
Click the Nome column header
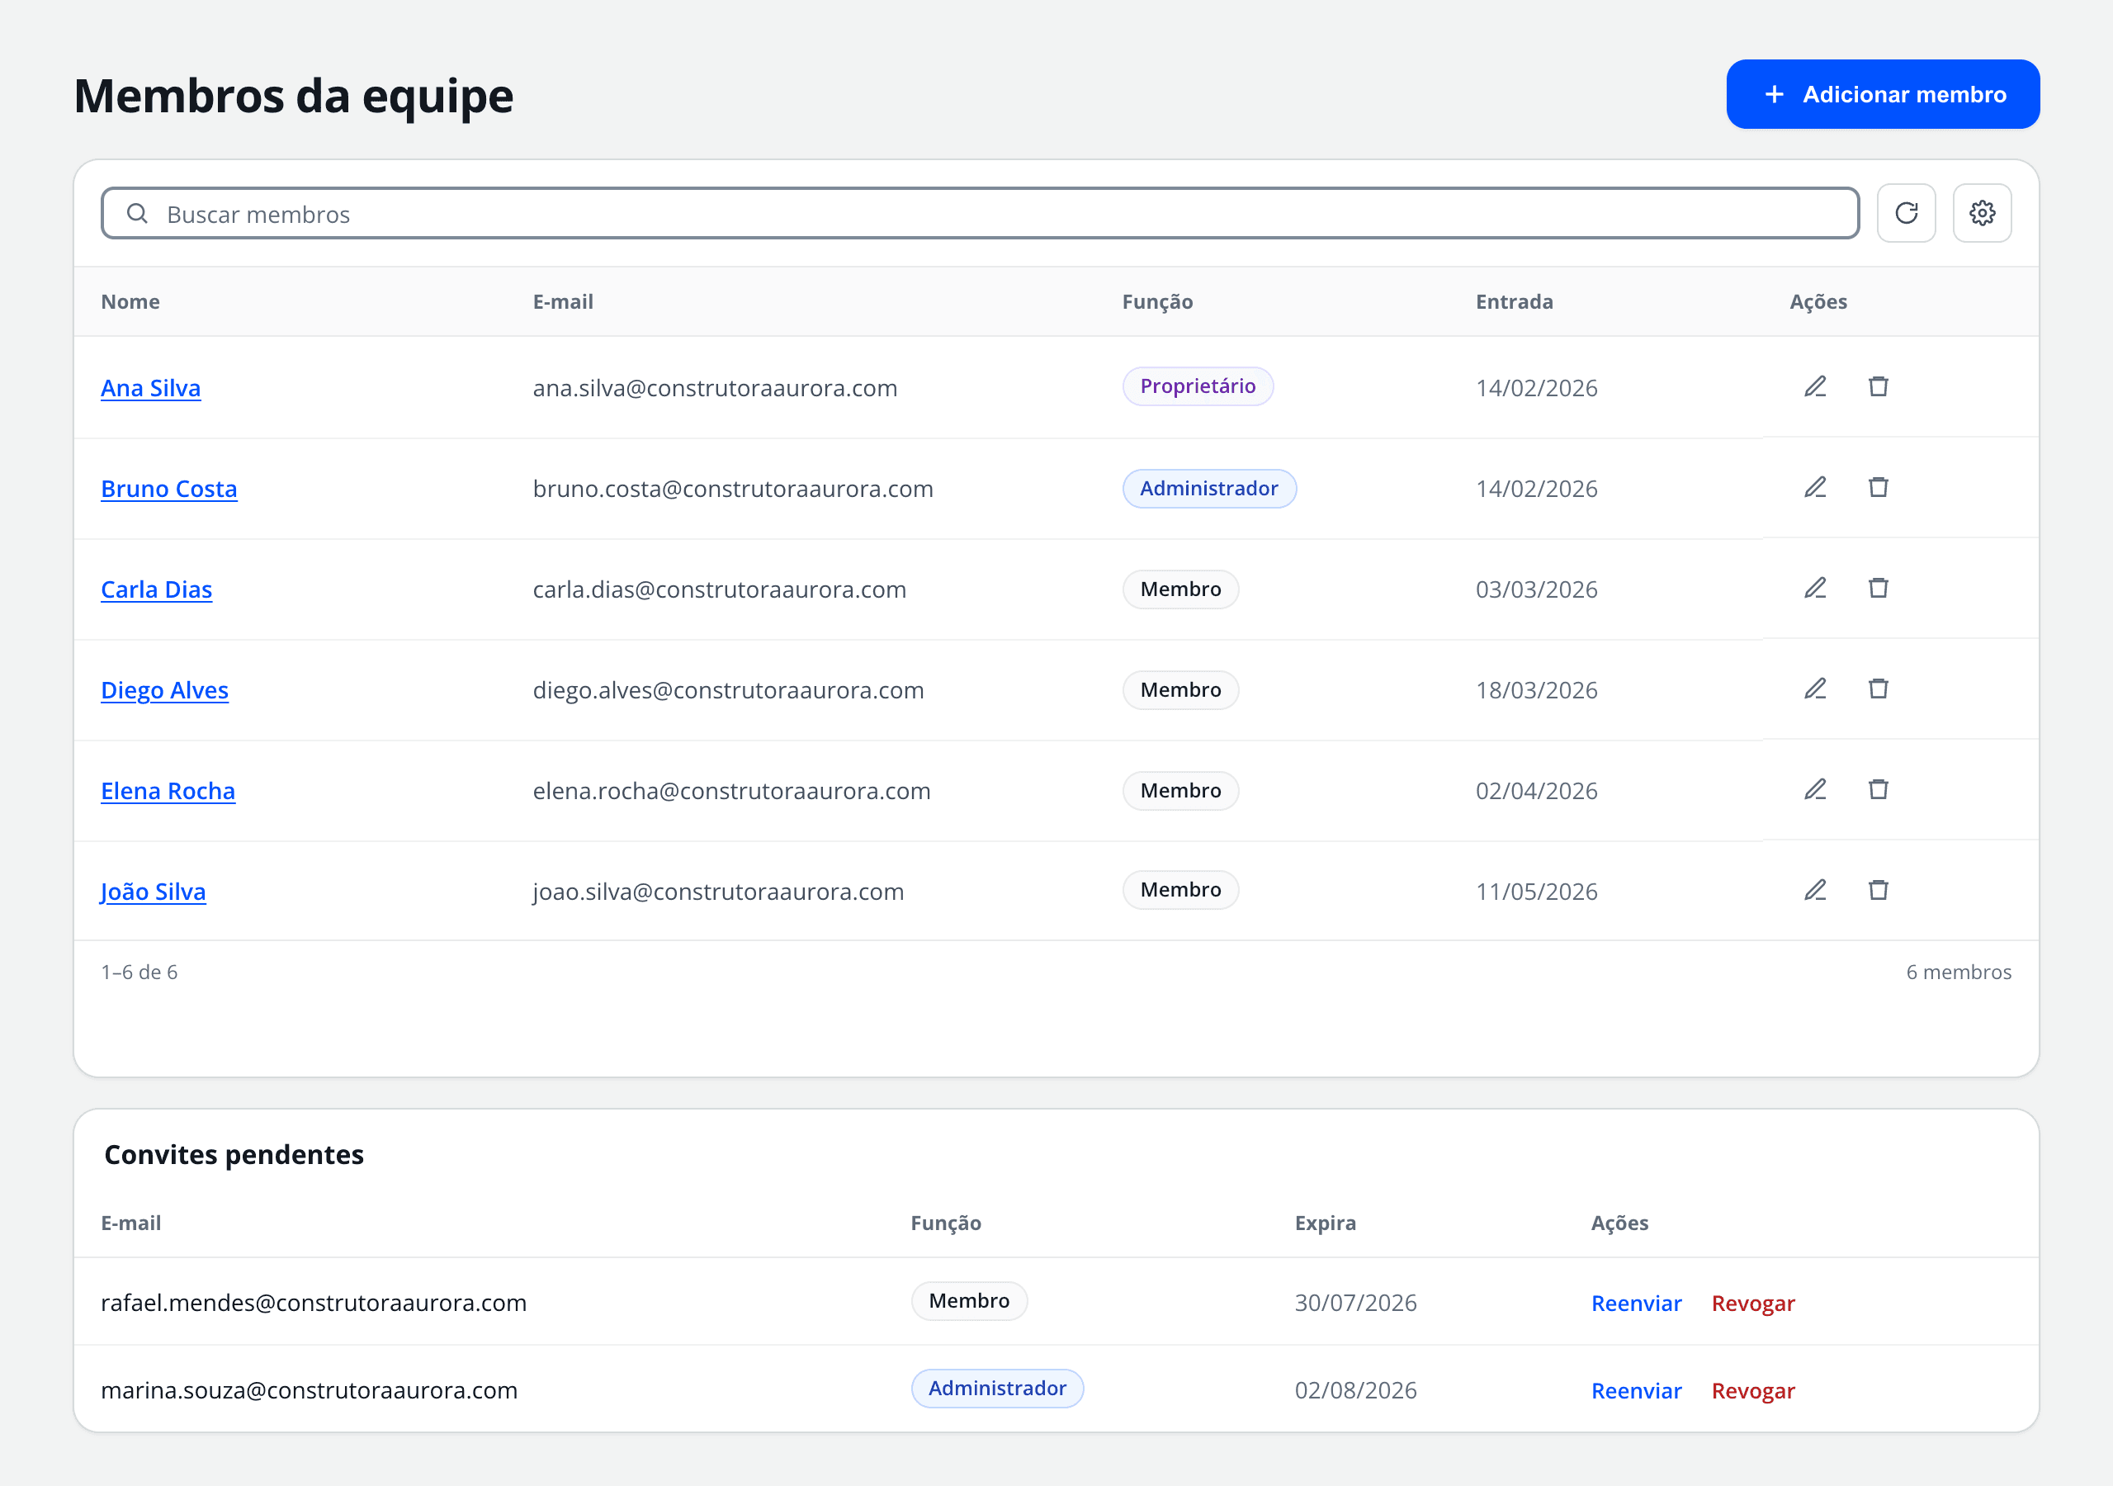click(x=130, y=302)
